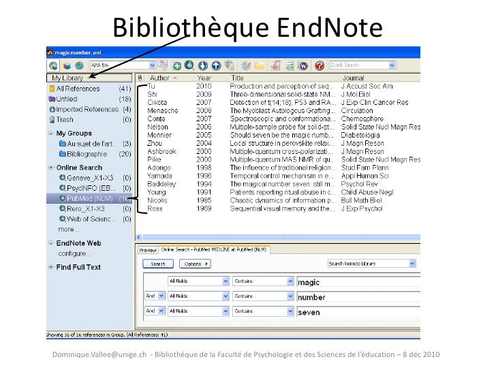Image resolution: width=496 pixels, height=372 pixels.
Task: Open the Options button menu
Action: pos(195,264)
